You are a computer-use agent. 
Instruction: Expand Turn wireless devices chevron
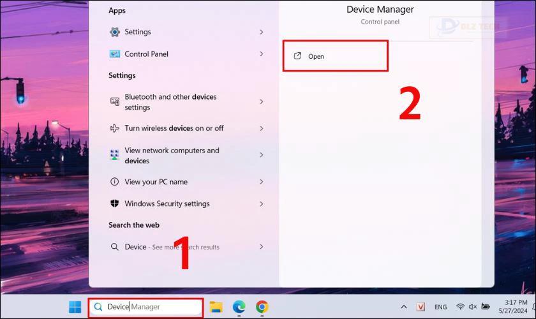tap(262, 128)
